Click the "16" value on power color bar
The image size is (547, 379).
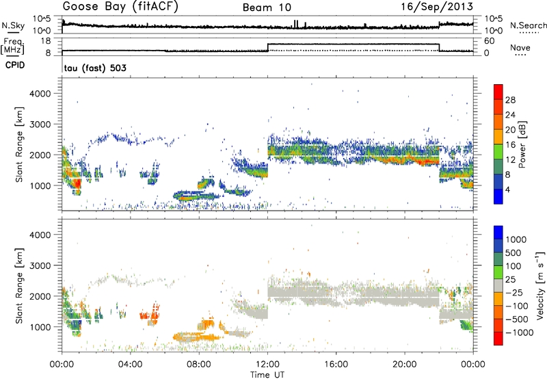[x=510, y=145]
